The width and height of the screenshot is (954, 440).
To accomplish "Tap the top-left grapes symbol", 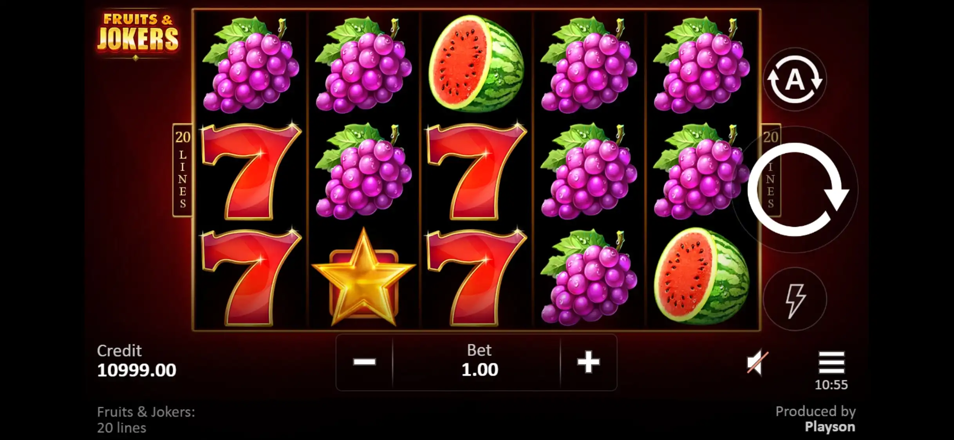I will pos(251,64).
